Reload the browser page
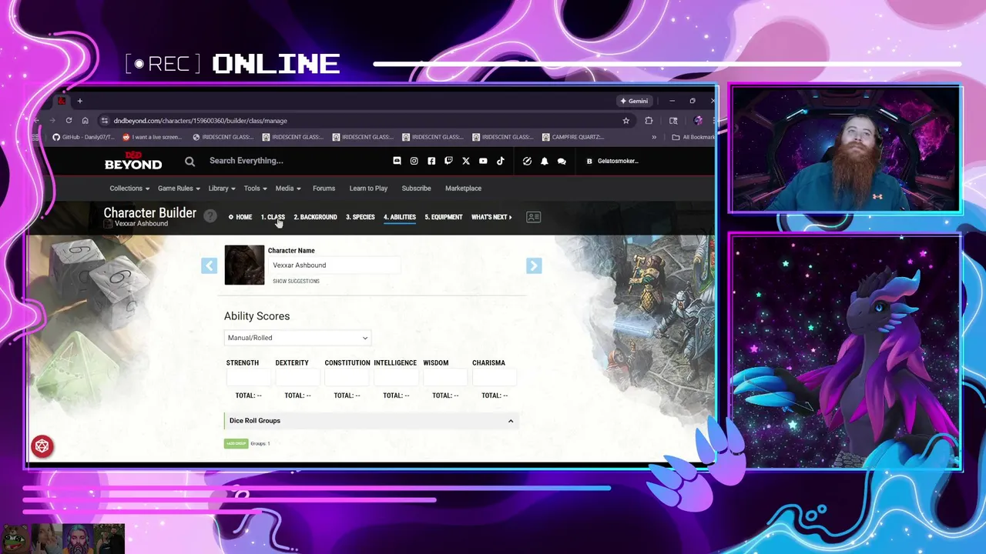986x554 pixels. pos(69,120)
